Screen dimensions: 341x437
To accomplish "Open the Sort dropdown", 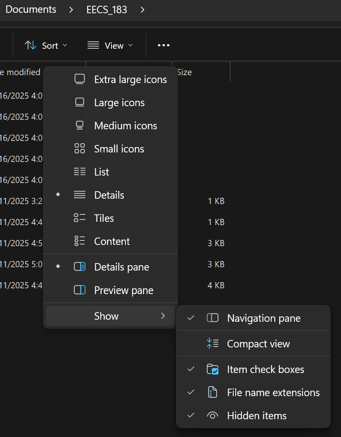I will click(46, 45).
